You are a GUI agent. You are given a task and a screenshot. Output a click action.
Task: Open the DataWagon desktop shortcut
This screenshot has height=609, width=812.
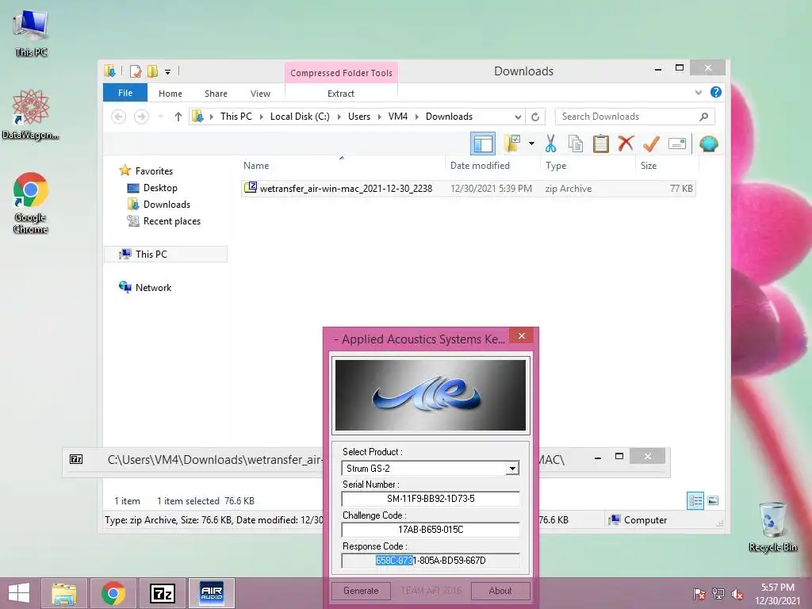[x=31, y=114]
